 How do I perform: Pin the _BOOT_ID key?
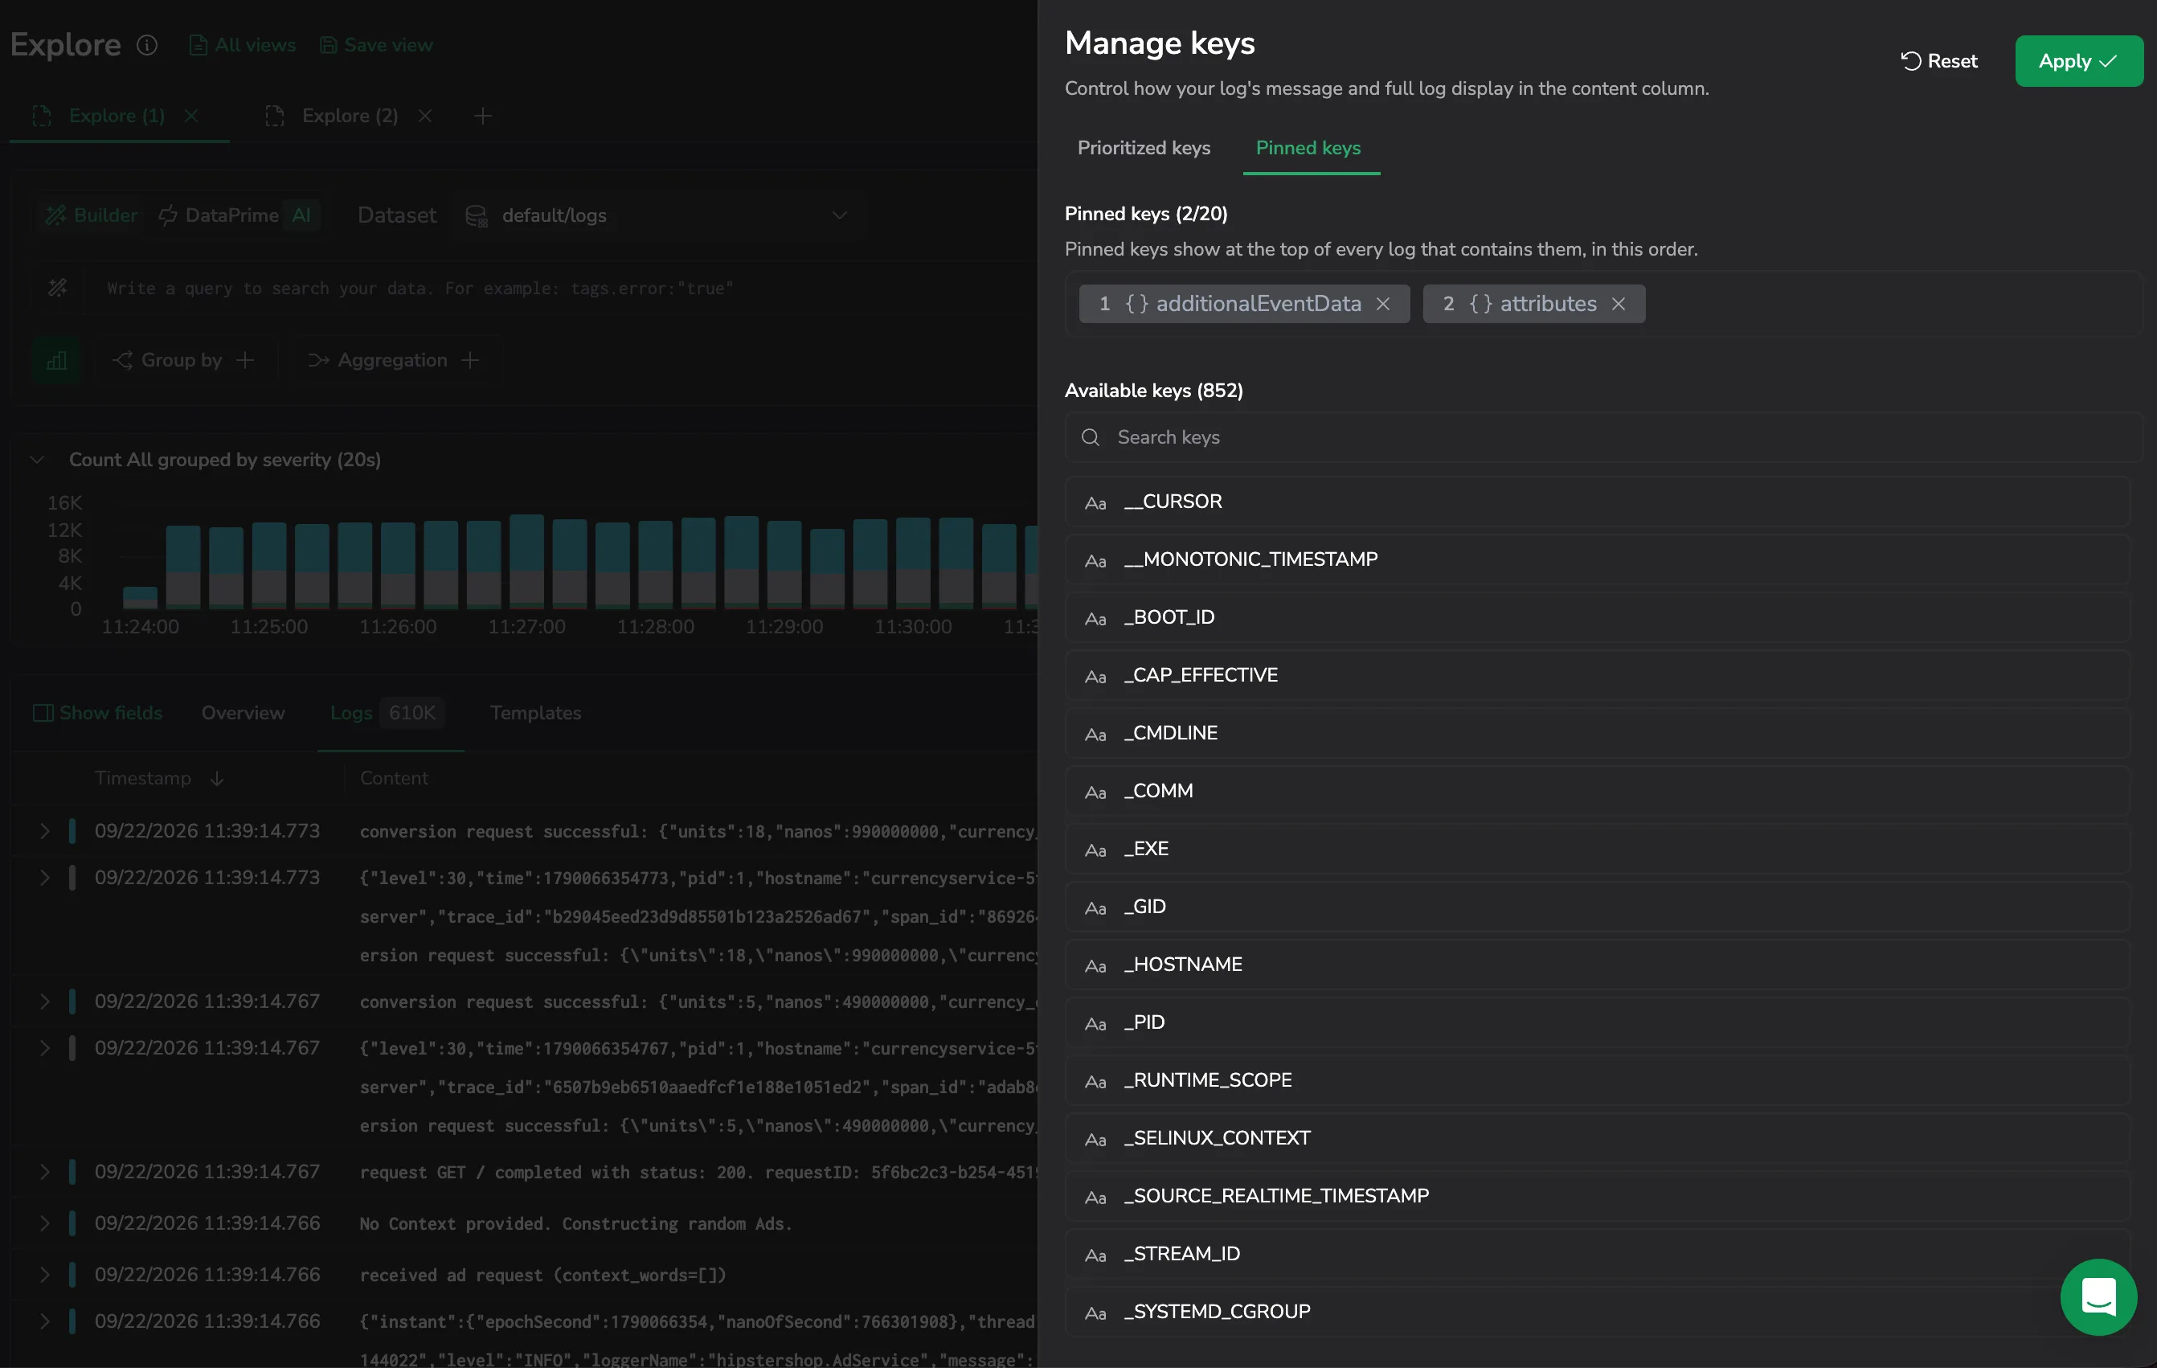pyautogui.click(x=1597, y=617)
